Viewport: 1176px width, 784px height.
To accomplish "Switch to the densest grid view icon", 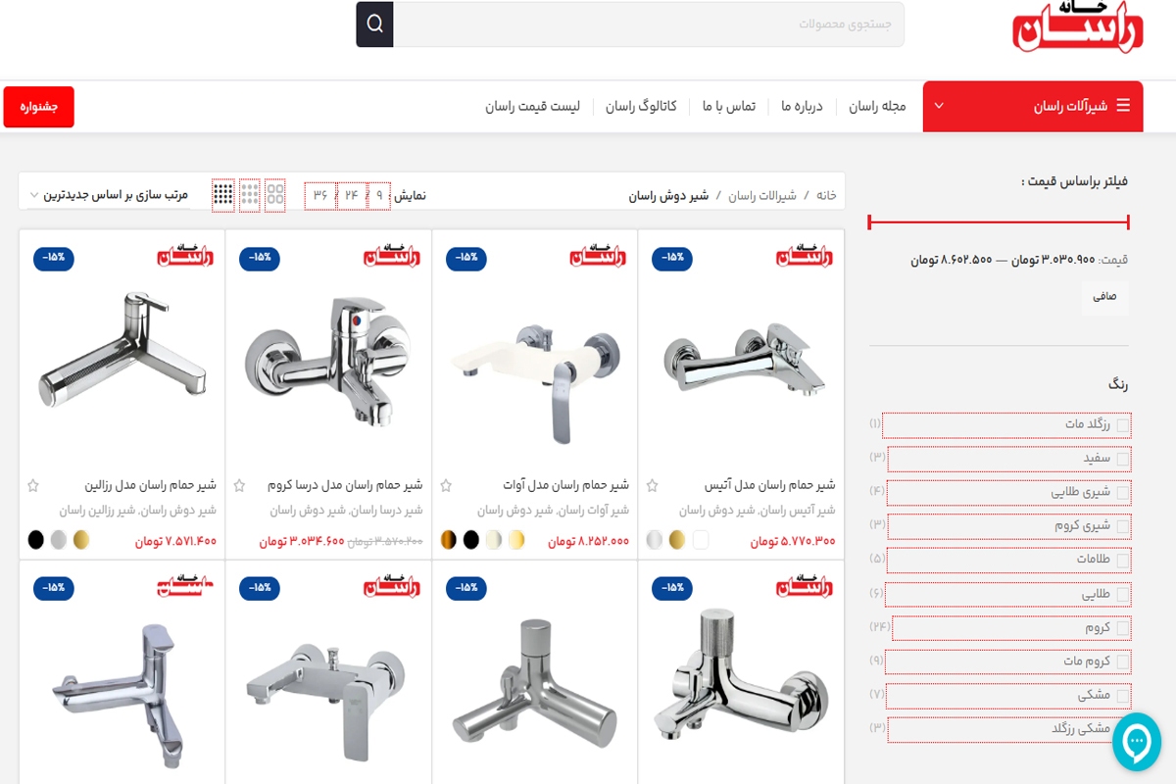I will click(x=223, y=195).
